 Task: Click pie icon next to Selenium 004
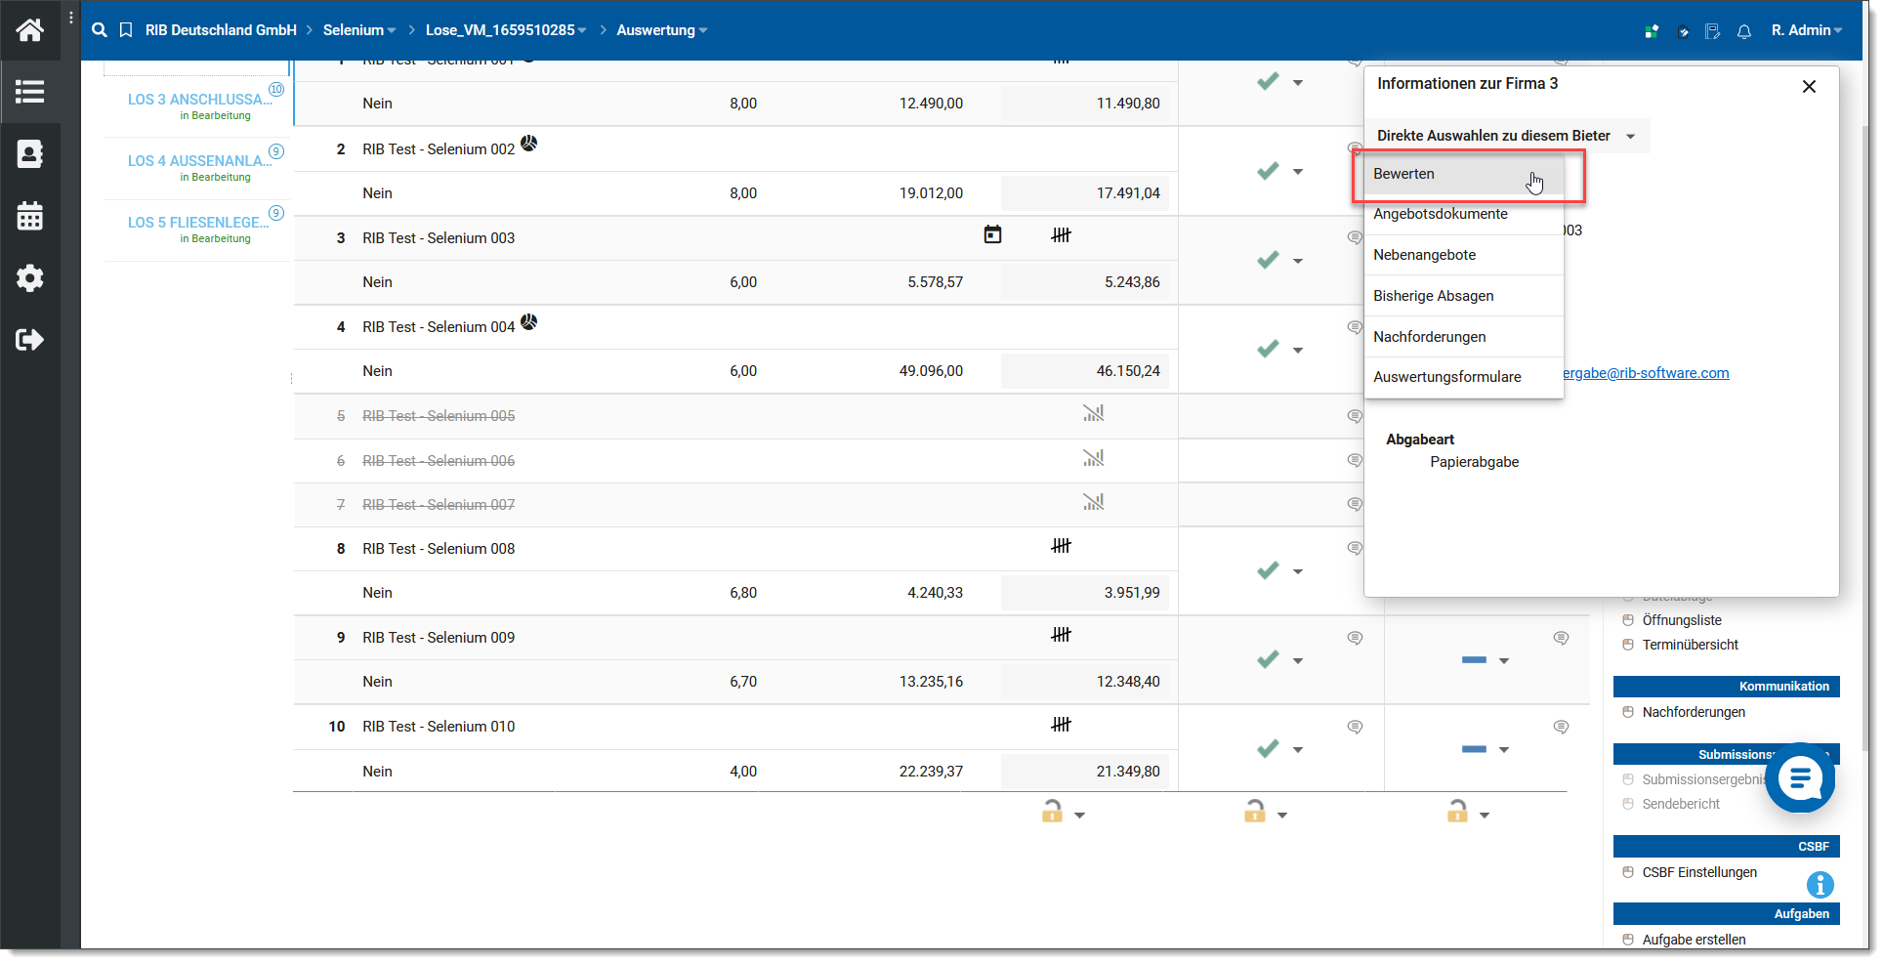tap(528, 321)
